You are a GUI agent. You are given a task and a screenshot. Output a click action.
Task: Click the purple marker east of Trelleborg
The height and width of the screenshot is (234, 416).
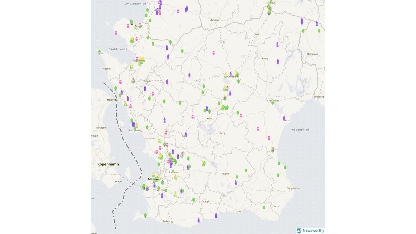pyautogui.click(x=199, y=220)
